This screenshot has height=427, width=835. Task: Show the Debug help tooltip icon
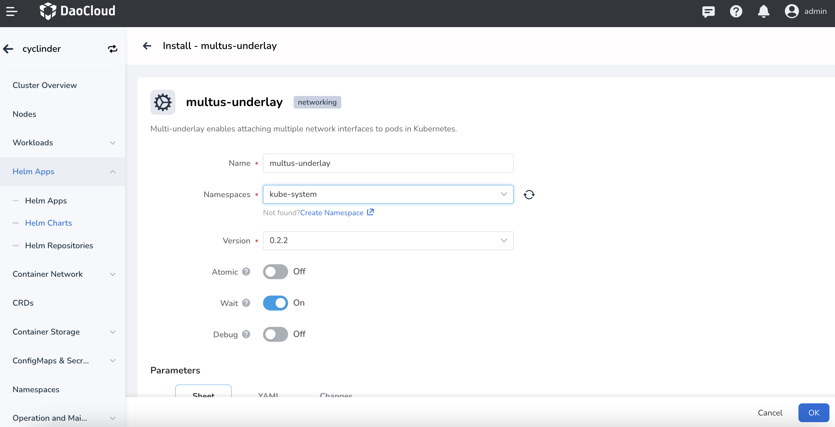(246, 334)
